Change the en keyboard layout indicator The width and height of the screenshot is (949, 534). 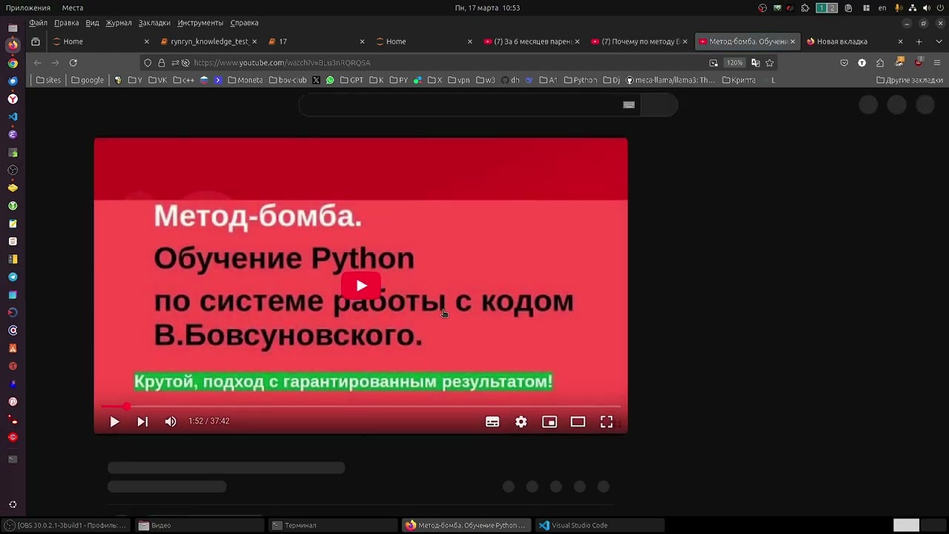(x=882, y=8)
